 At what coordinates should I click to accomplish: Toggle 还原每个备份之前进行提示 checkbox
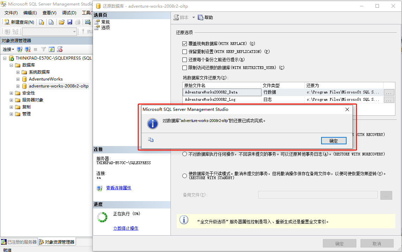point(184,60)
